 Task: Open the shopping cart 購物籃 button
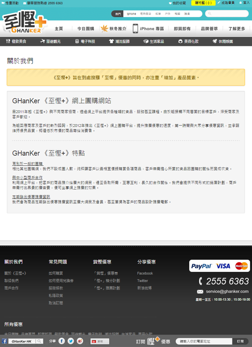(203, 3)
